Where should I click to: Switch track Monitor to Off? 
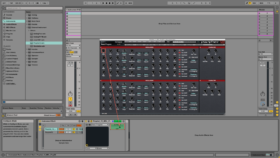[76, 52]
